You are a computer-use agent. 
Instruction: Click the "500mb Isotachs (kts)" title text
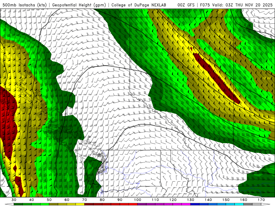(25, 5)
